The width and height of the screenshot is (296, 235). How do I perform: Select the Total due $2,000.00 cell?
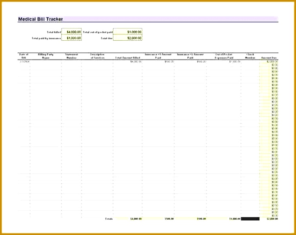pos(127,38)
